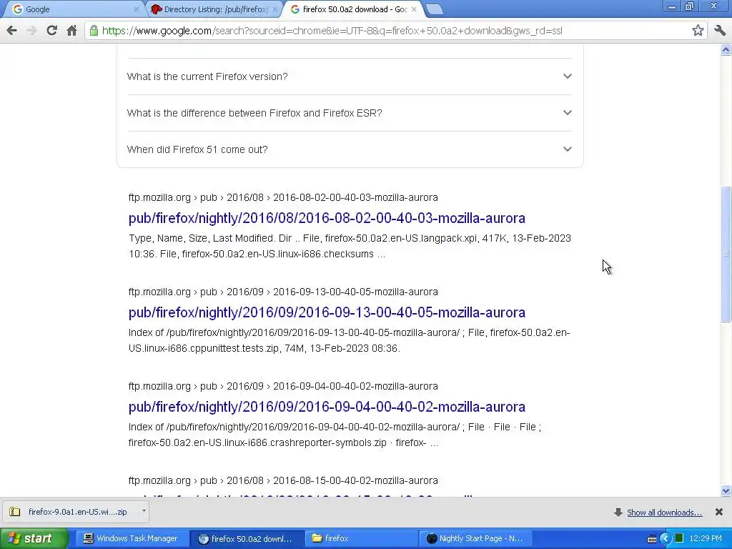Click the 12:29 PM system clock

point(706,538)
